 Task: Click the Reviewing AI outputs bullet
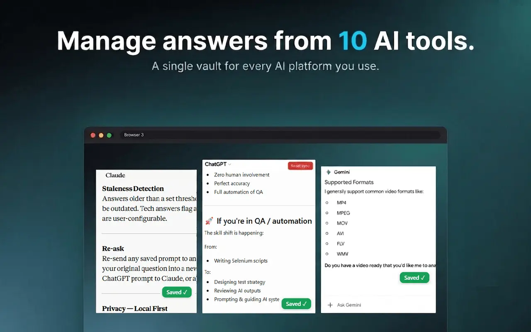coord(238,290)
